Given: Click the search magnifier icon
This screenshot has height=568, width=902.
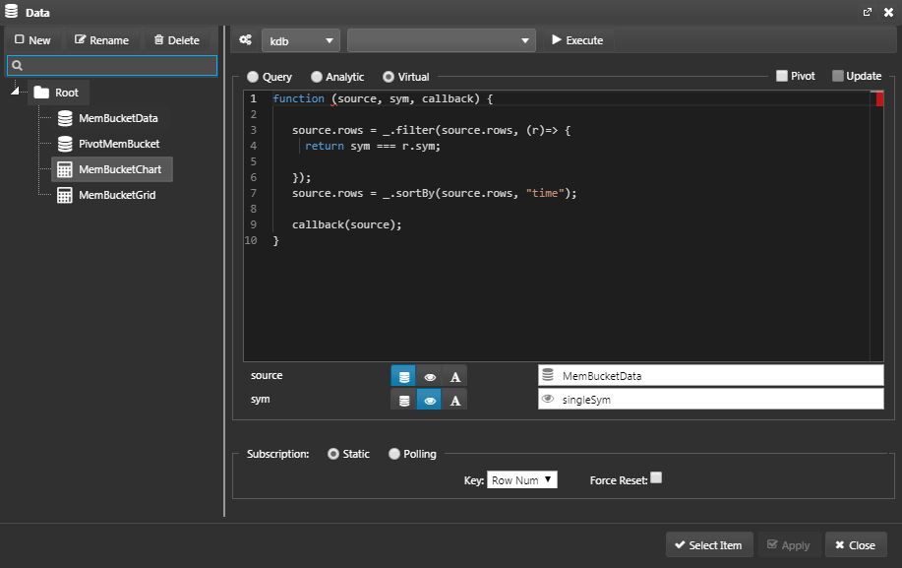Looking at the screenshot, I should 18,66.
